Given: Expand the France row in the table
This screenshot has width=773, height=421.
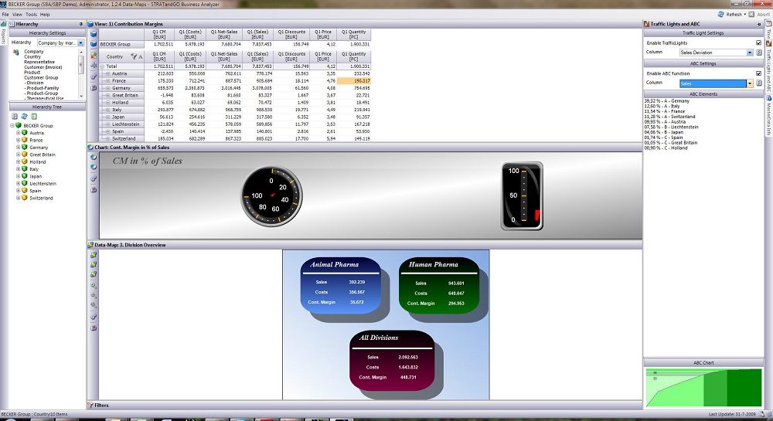Looking at the screenshot, I should tap(107, 80).
